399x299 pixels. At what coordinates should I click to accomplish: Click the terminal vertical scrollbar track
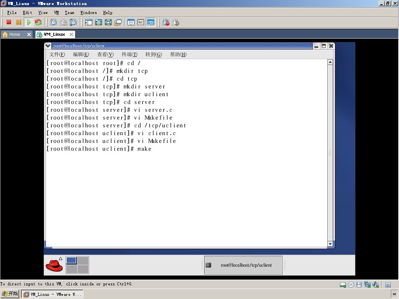point(330,153)
